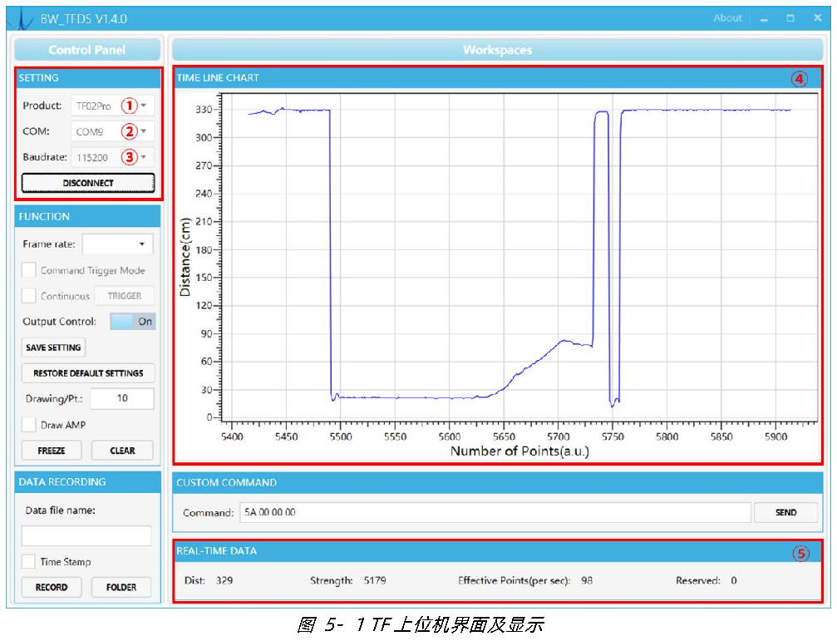The image size is (837, 641).
Task: Expand the COM port dropdown
Action: click(x=113, y=131)
